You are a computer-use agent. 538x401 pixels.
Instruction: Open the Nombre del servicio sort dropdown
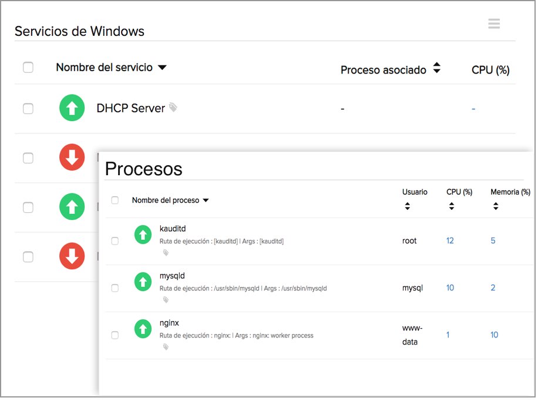[163, 68]
